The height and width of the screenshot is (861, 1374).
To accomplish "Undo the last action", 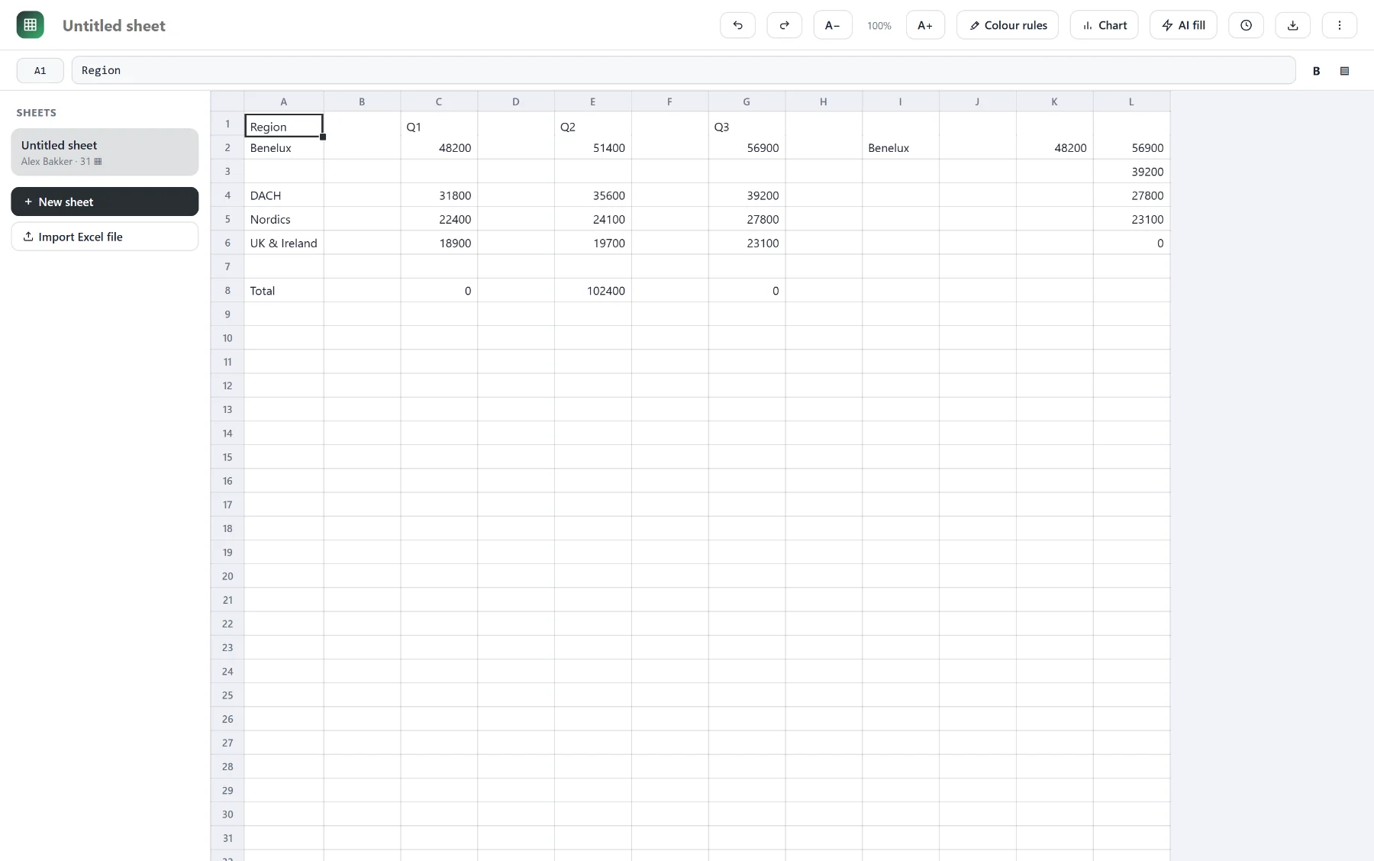I will pyautogui.click(x=737, y=25).
